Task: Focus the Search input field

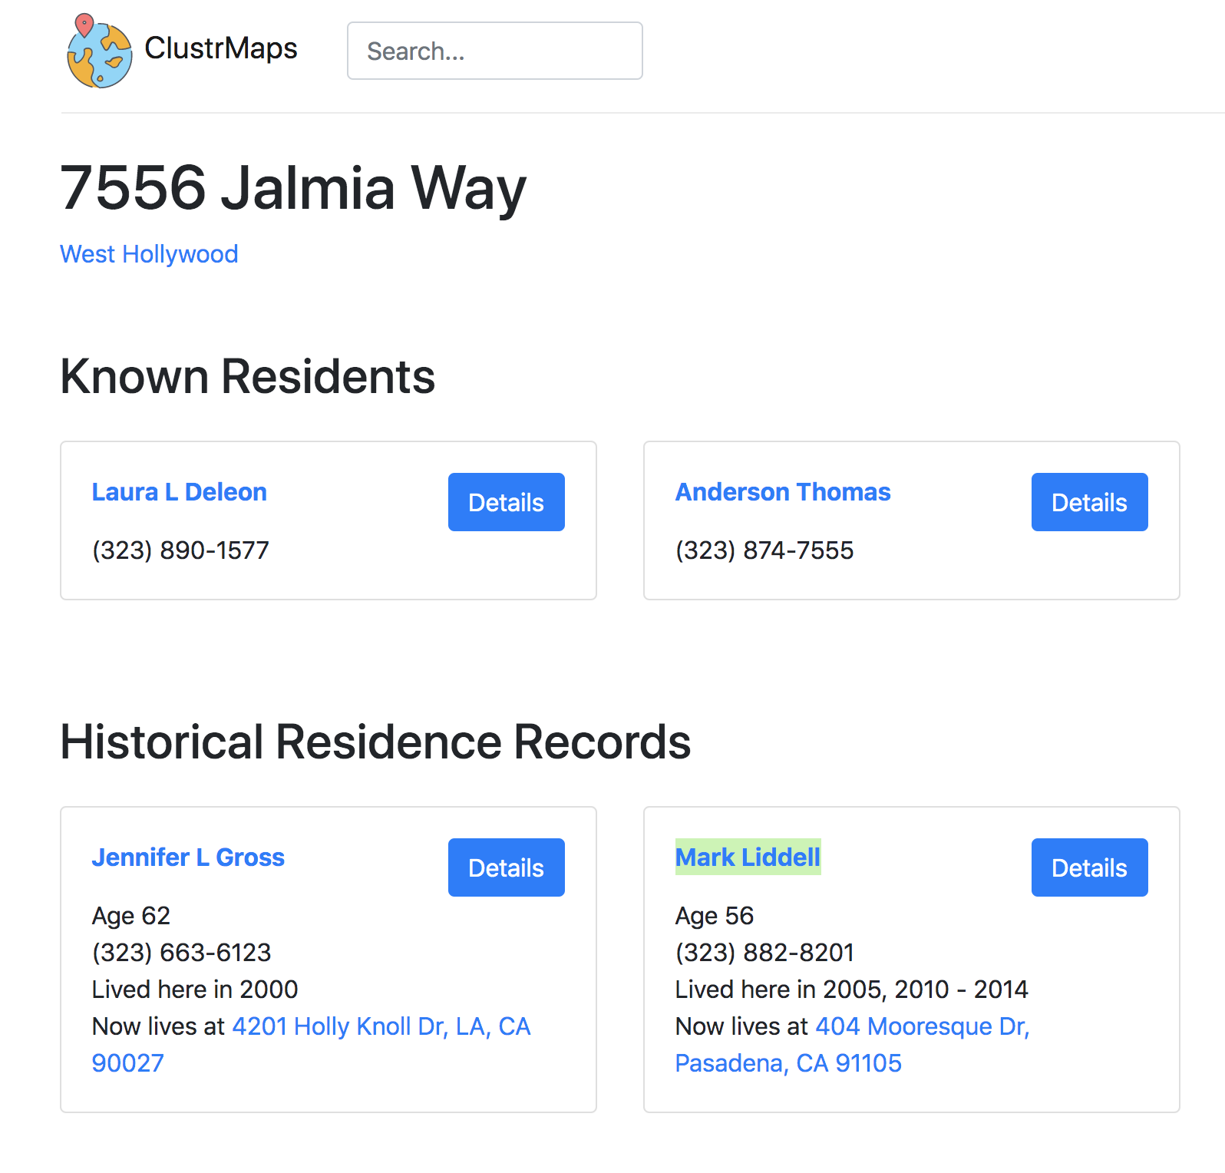Action: (494, 51)
